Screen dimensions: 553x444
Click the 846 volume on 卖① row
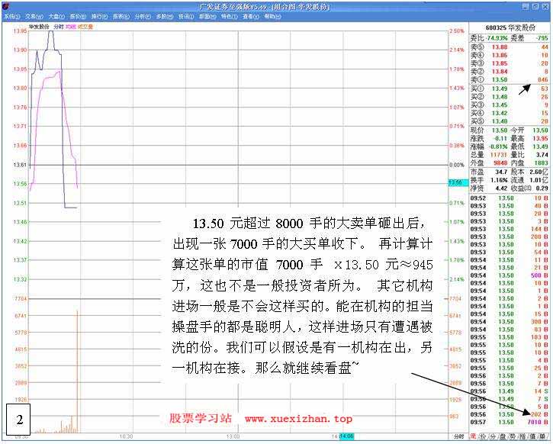click(543, 79)
